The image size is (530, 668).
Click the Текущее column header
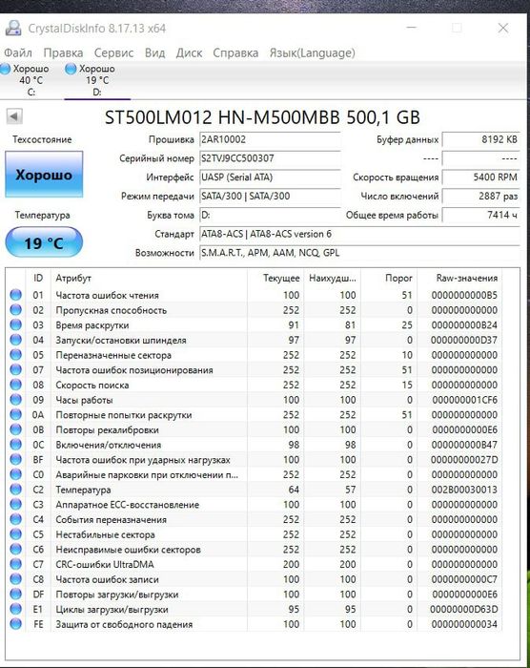pos(275,279)
